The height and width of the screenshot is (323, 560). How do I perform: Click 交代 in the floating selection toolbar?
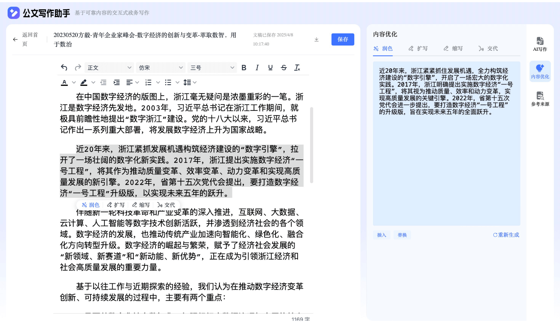tap(166, 205)
